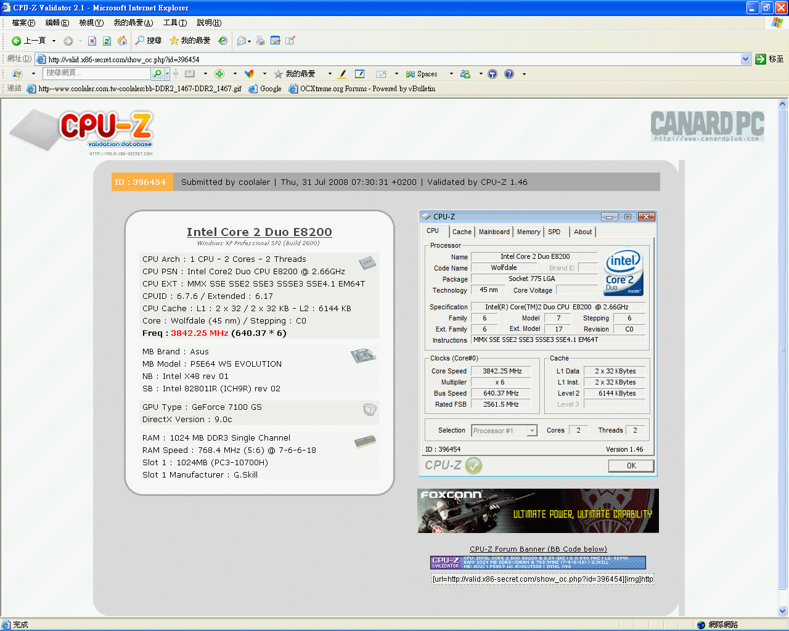Expand the people icon dropdown arrow

pyautogui.click(x=481, y=74)
